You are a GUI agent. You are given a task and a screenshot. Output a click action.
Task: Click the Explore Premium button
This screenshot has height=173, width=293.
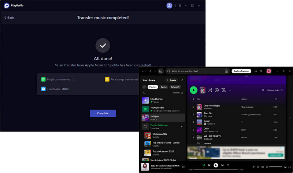click(241, 71)
